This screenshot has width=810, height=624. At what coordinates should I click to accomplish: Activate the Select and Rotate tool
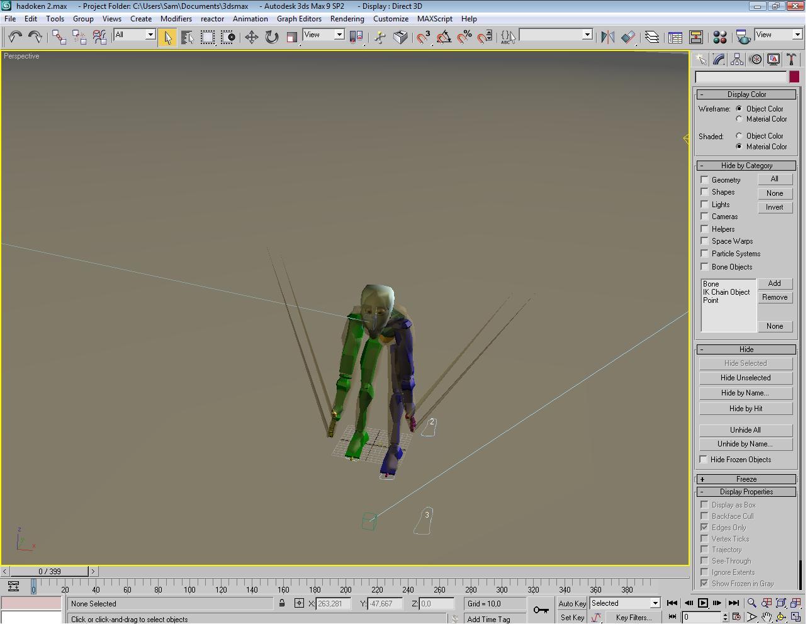[x=272, y=37]
